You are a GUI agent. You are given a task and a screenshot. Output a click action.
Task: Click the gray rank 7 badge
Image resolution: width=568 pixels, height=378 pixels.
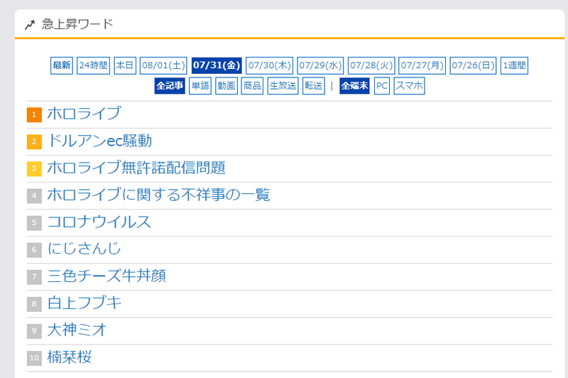(34, 277)
